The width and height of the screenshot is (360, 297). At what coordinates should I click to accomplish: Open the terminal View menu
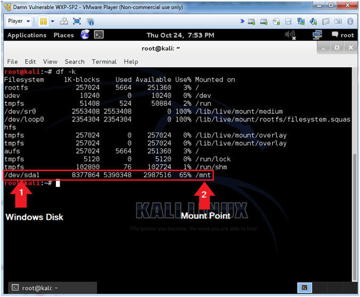tap(50, 62)
